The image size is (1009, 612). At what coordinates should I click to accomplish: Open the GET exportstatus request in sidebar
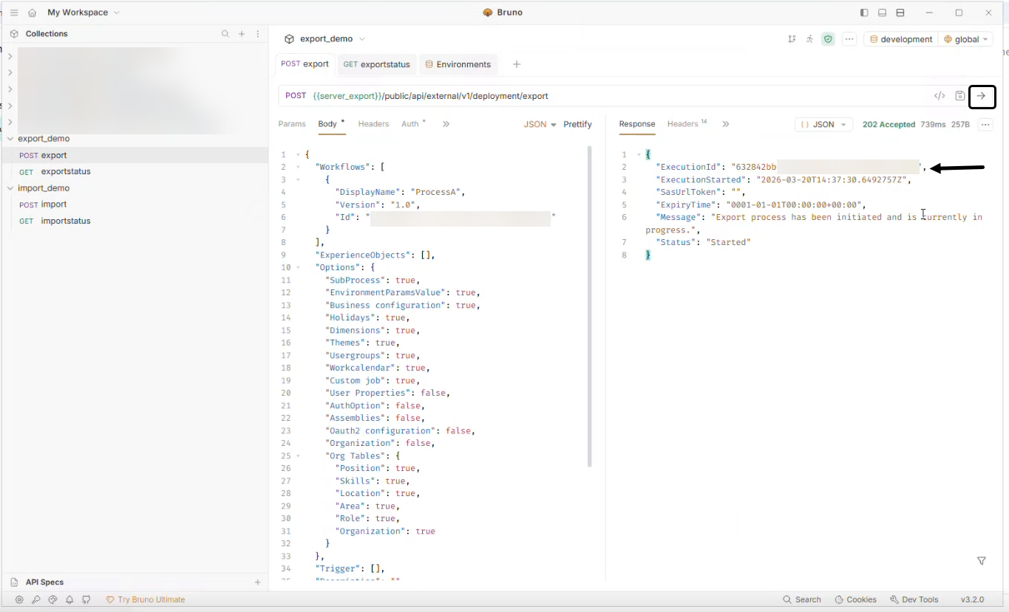pyautogui.click(x=135, y=171)
